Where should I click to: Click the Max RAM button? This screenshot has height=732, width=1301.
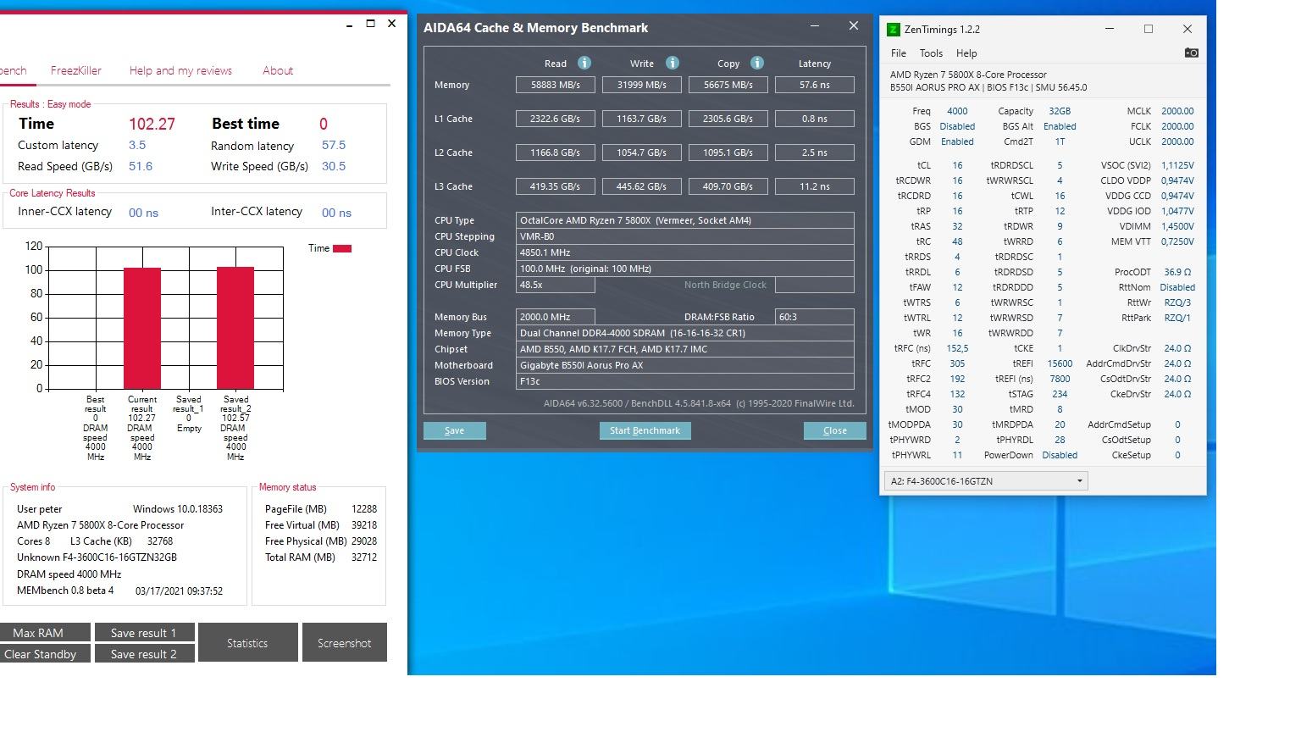click(43, 633)
